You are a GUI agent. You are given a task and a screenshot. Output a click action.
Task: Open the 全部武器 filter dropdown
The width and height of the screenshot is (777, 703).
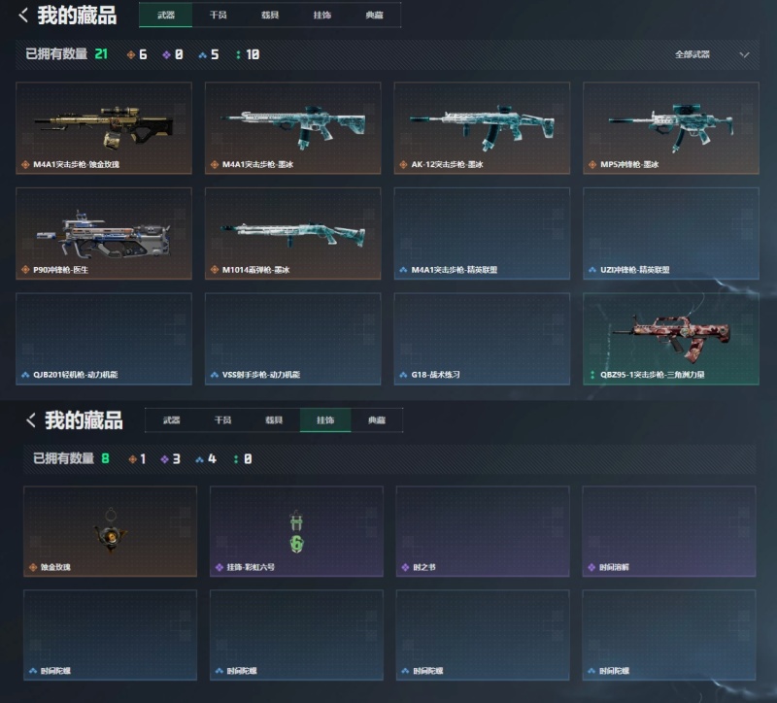pyautogui.click(x=712, y=54)
